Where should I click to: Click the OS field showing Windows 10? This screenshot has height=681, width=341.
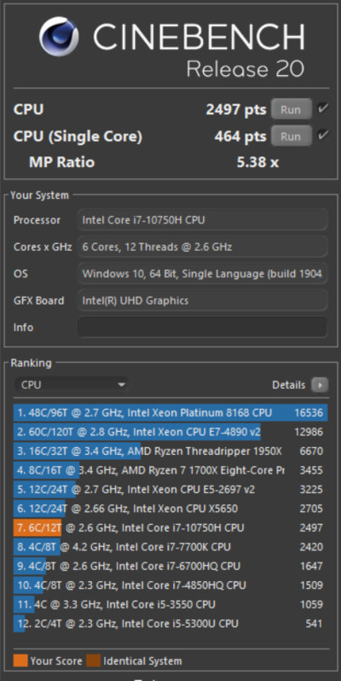coord(202,274)
